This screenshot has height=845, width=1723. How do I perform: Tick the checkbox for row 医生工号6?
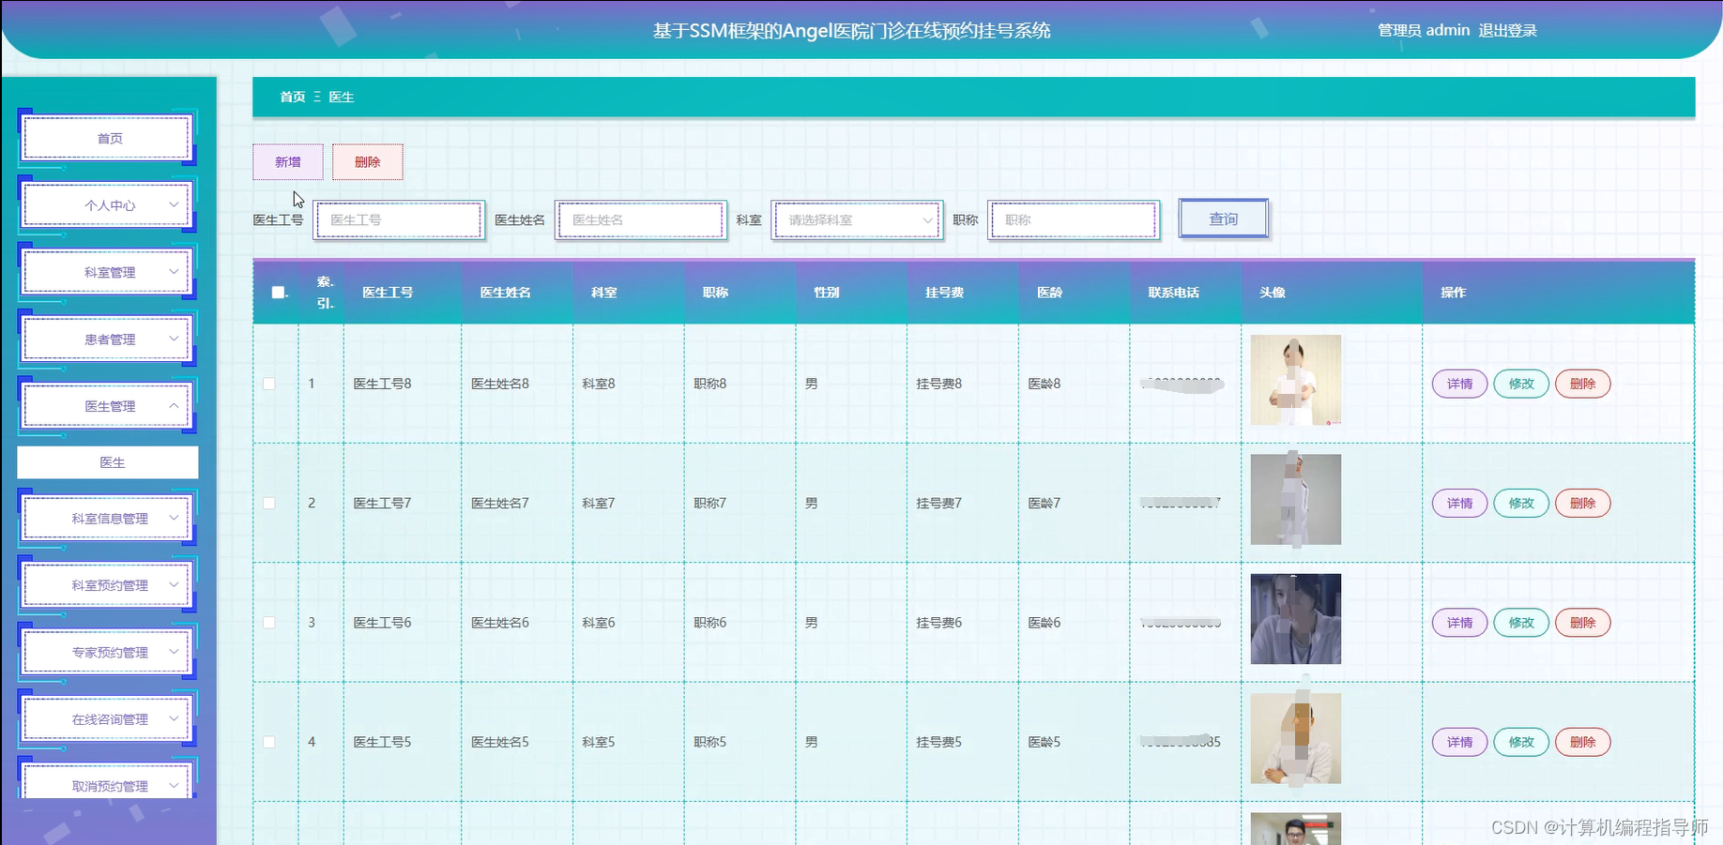[x=269, y=623]
